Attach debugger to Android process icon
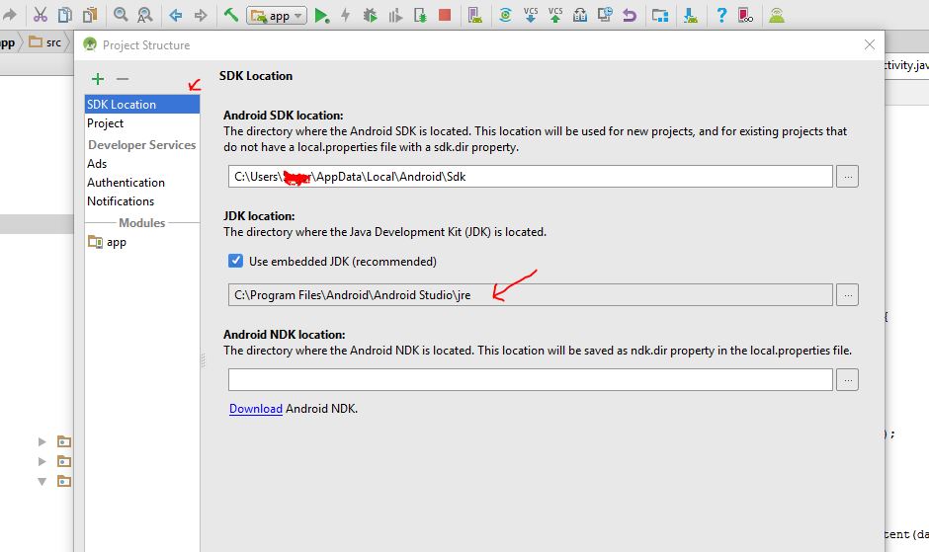The image size is (929, 552). [420, 16]
